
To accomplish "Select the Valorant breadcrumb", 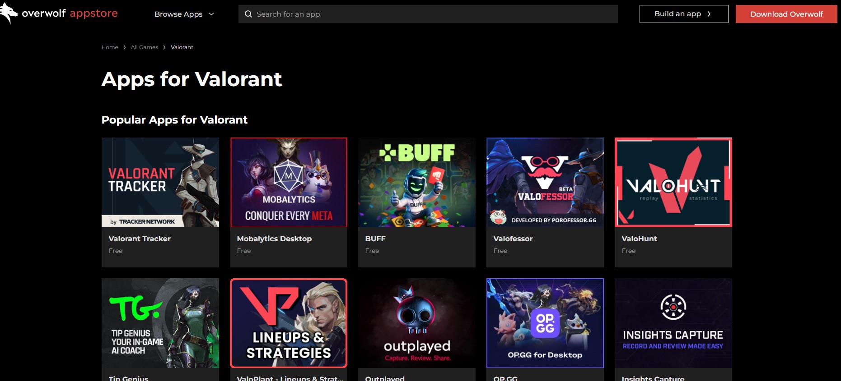I will (182, 47).
